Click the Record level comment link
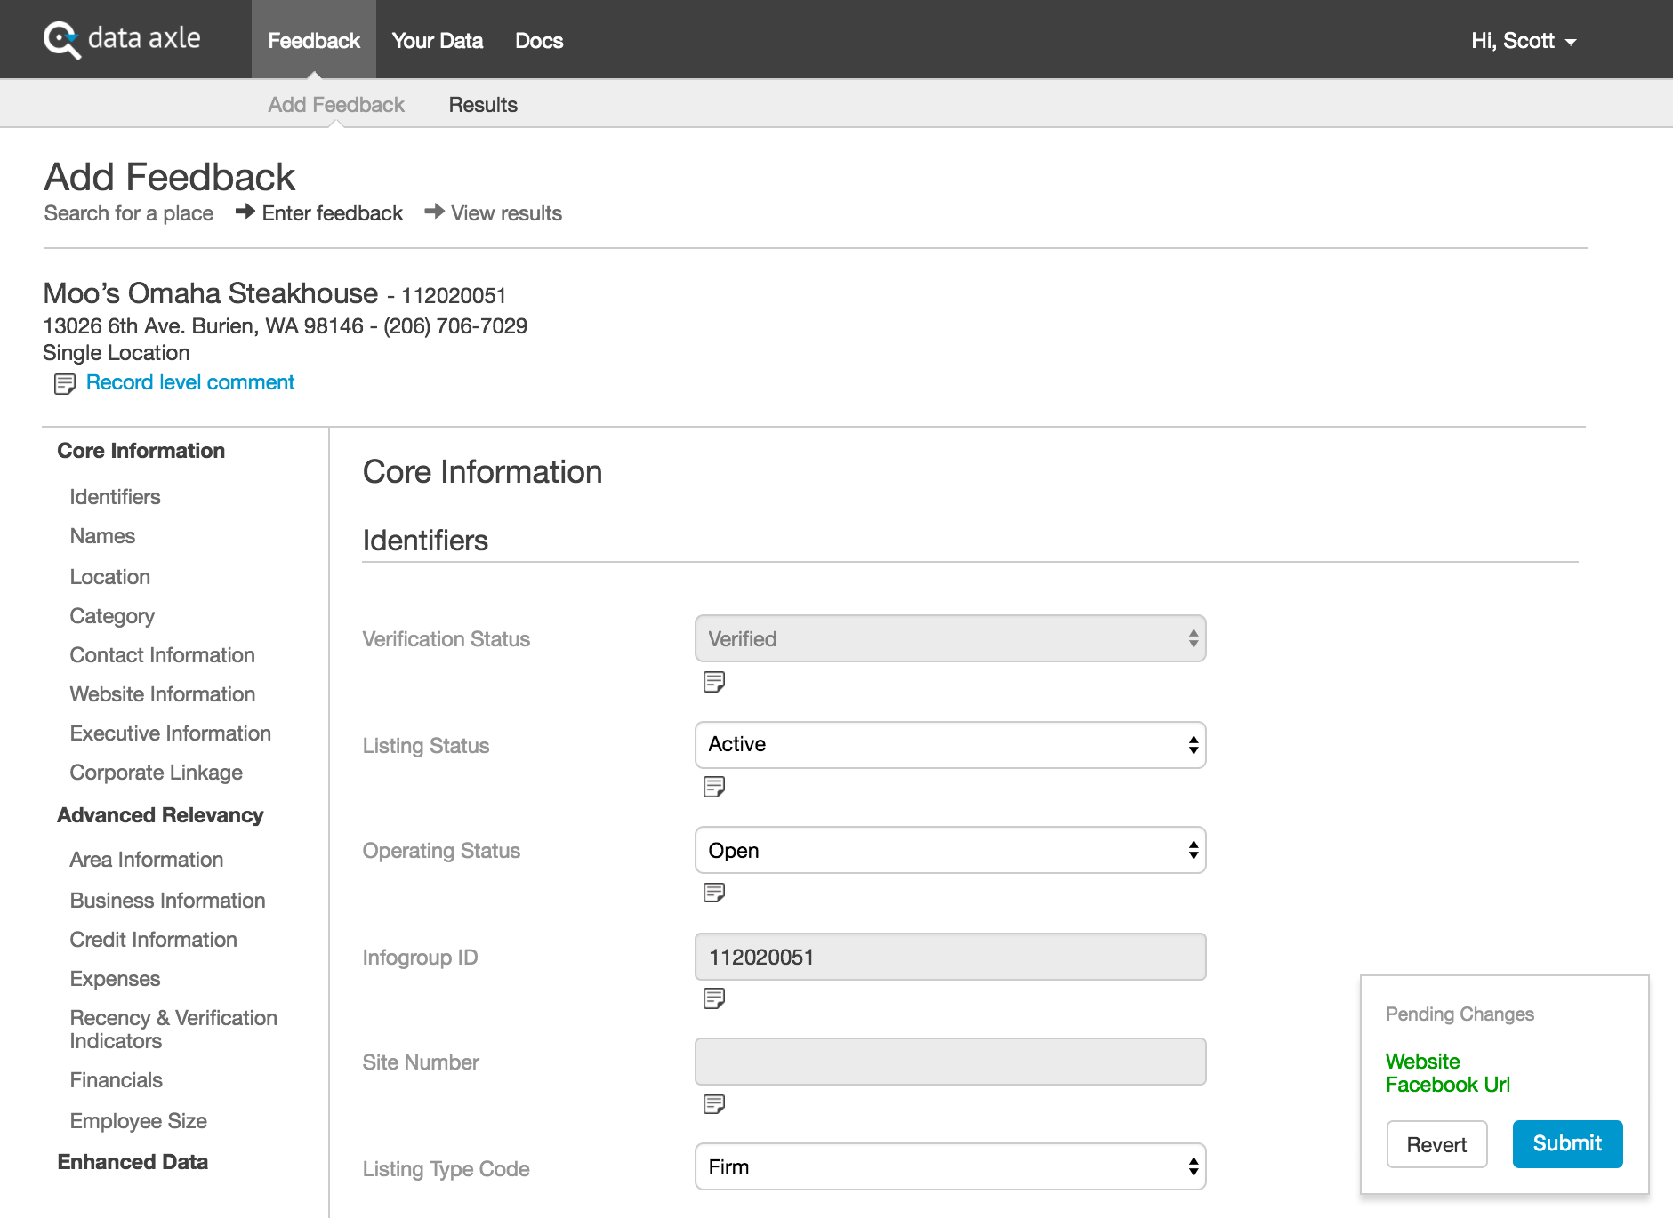 click(x=189, y=382)
